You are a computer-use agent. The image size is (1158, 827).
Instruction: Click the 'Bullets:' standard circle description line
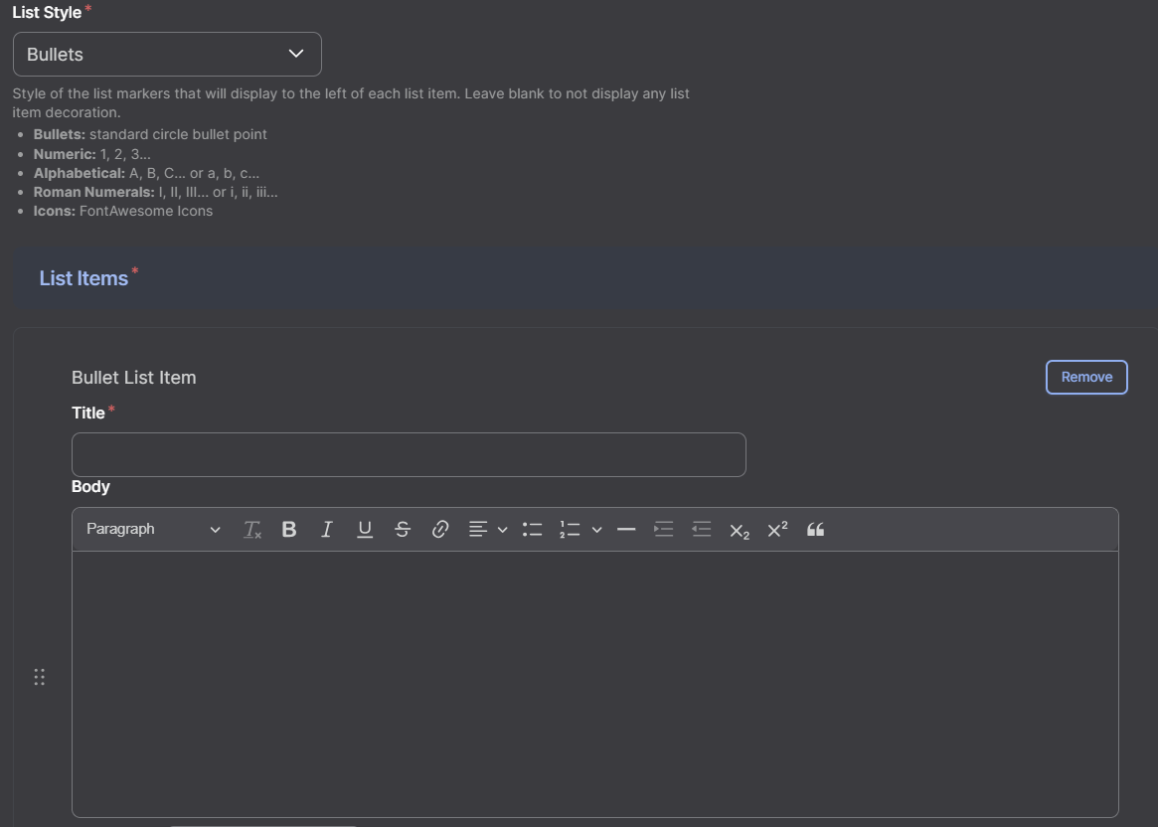(150, 134)
